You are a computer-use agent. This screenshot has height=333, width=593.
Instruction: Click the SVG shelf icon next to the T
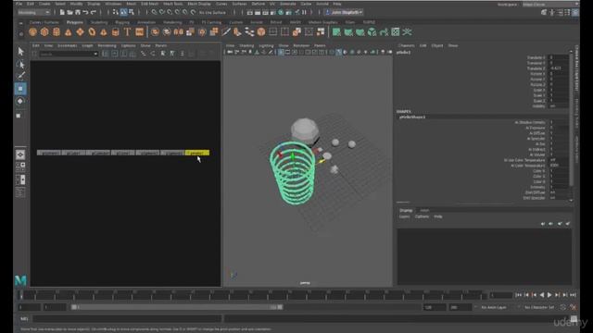140,32
